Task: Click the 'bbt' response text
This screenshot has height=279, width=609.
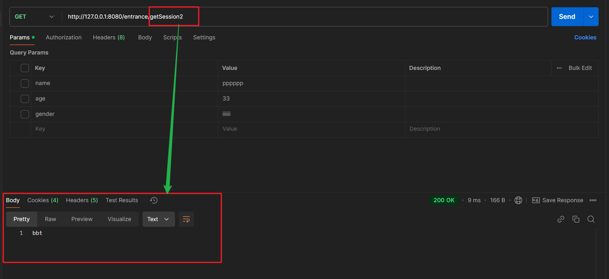Action: 37,233
